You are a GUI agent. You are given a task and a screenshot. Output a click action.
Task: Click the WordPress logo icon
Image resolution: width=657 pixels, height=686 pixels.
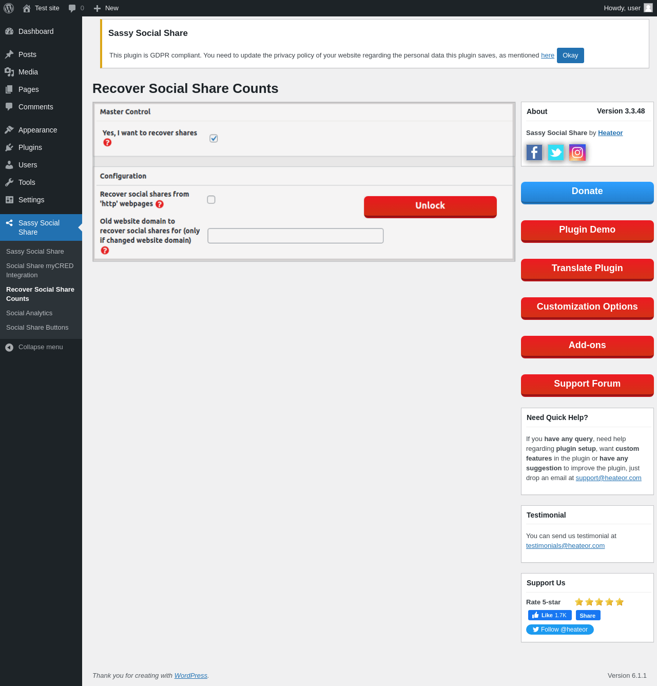(9, 8)
